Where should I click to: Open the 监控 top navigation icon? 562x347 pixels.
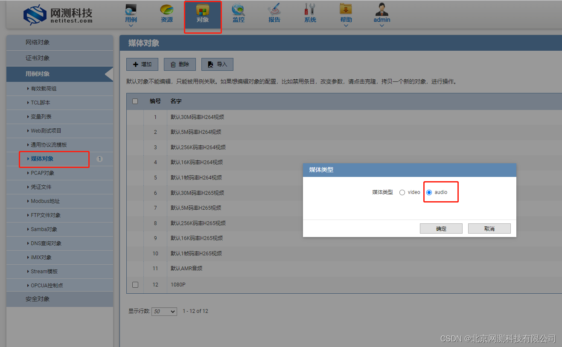point(239,13)
